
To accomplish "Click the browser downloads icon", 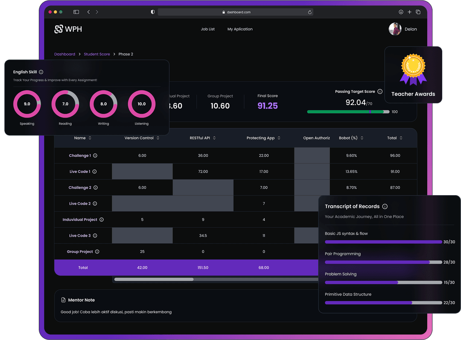I will click(x=401, y=12).
